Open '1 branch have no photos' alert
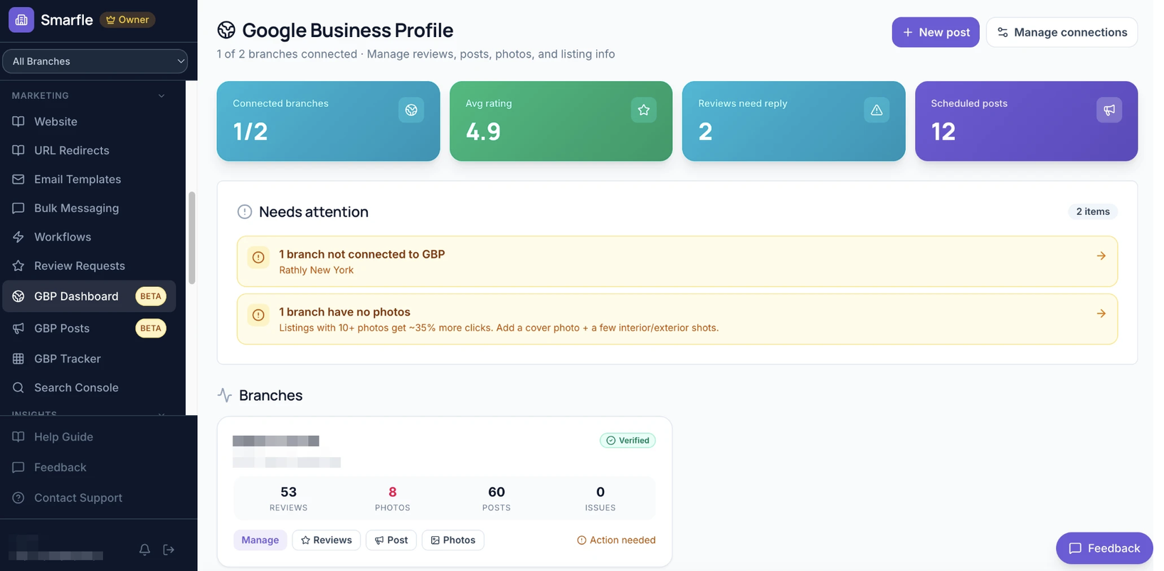1164x571 pixels. 677,319
